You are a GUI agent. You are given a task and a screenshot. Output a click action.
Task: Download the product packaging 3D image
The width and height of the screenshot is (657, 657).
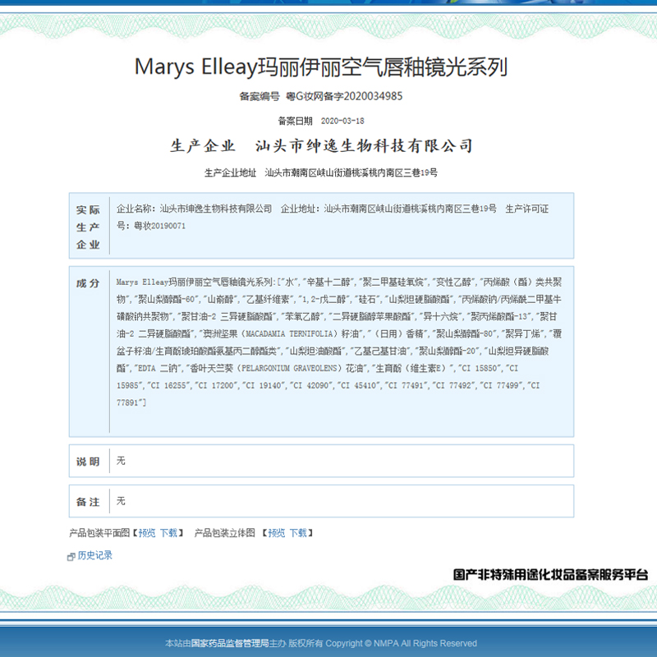click(x=298, y=533)
